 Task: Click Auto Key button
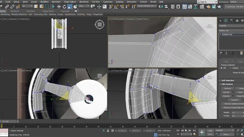pos(210,131)
